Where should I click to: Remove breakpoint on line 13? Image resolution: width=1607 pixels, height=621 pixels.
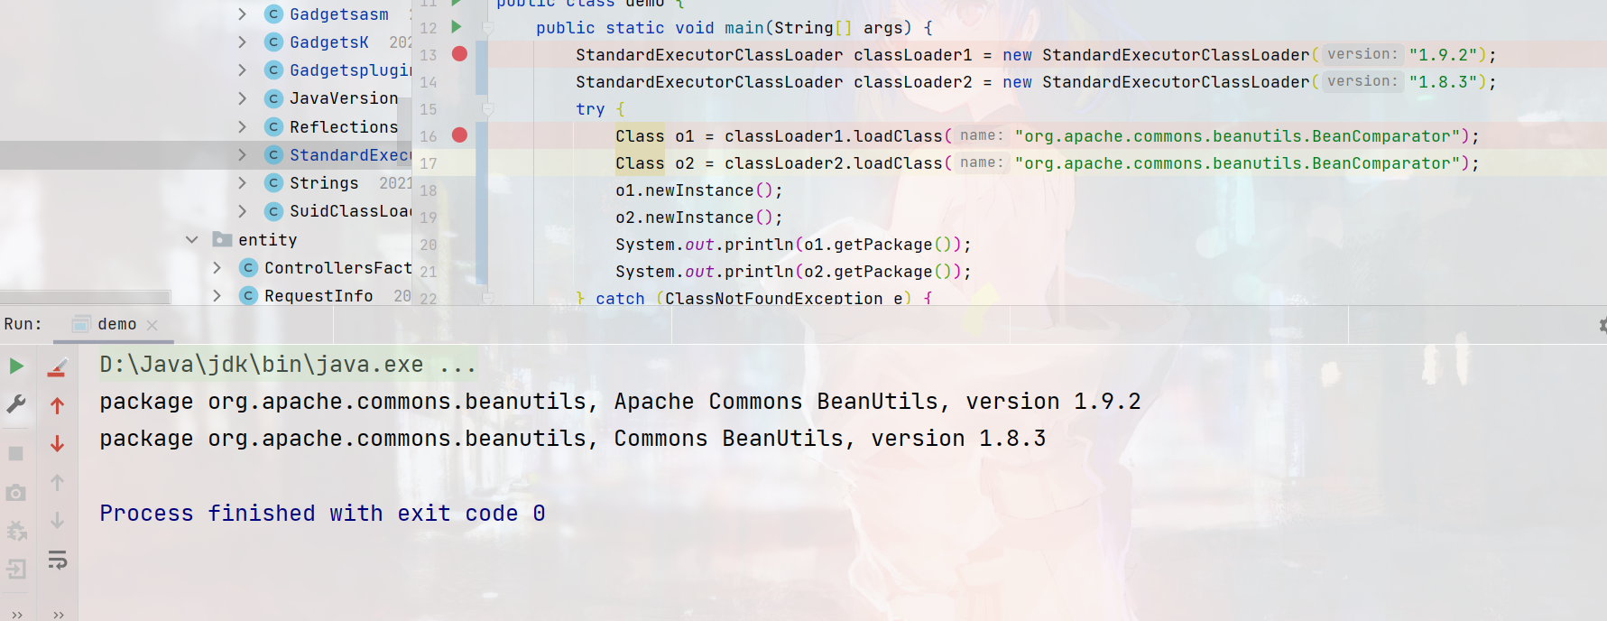(459, 54)
